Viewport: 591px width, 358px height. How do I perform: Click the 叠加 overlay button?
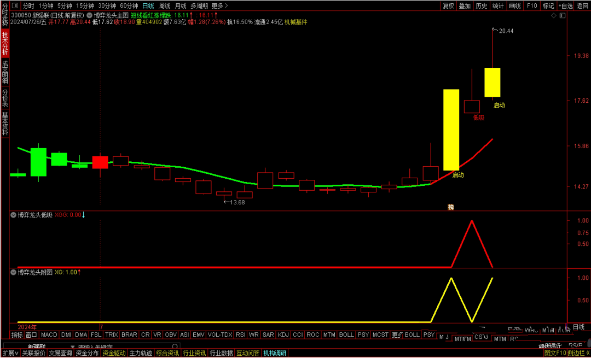465,5
